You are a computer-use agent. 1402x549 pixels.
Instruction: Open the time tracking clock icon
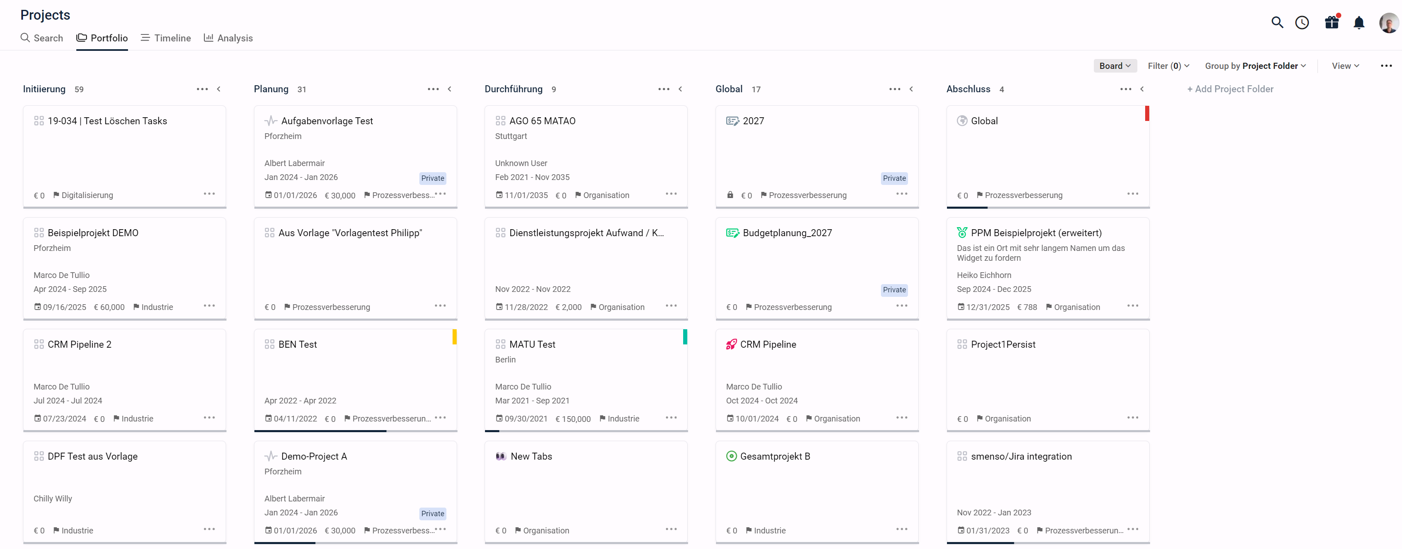1302,22
